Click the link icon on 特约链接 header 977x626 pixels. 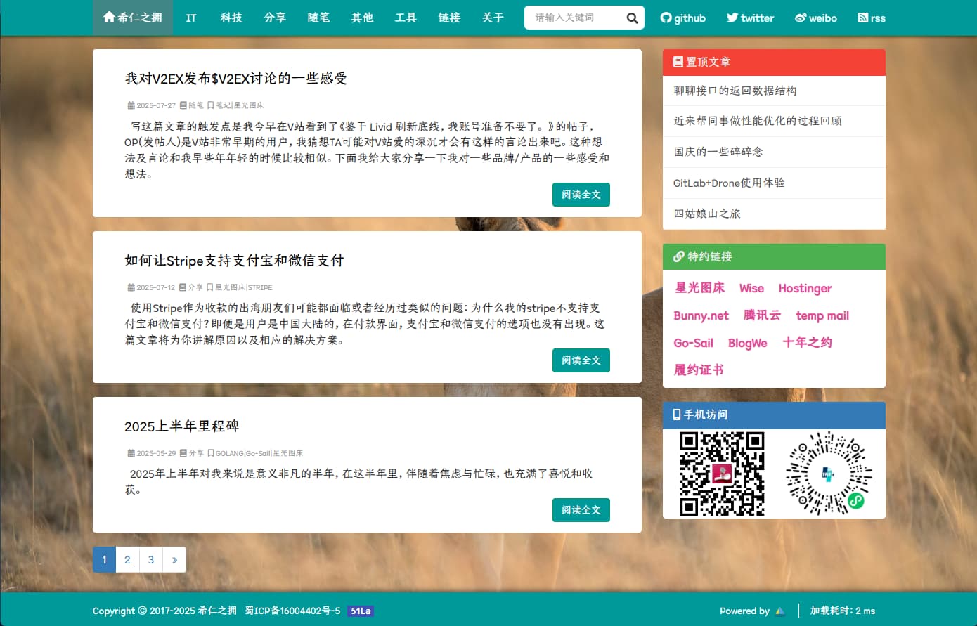pos(678,256)
